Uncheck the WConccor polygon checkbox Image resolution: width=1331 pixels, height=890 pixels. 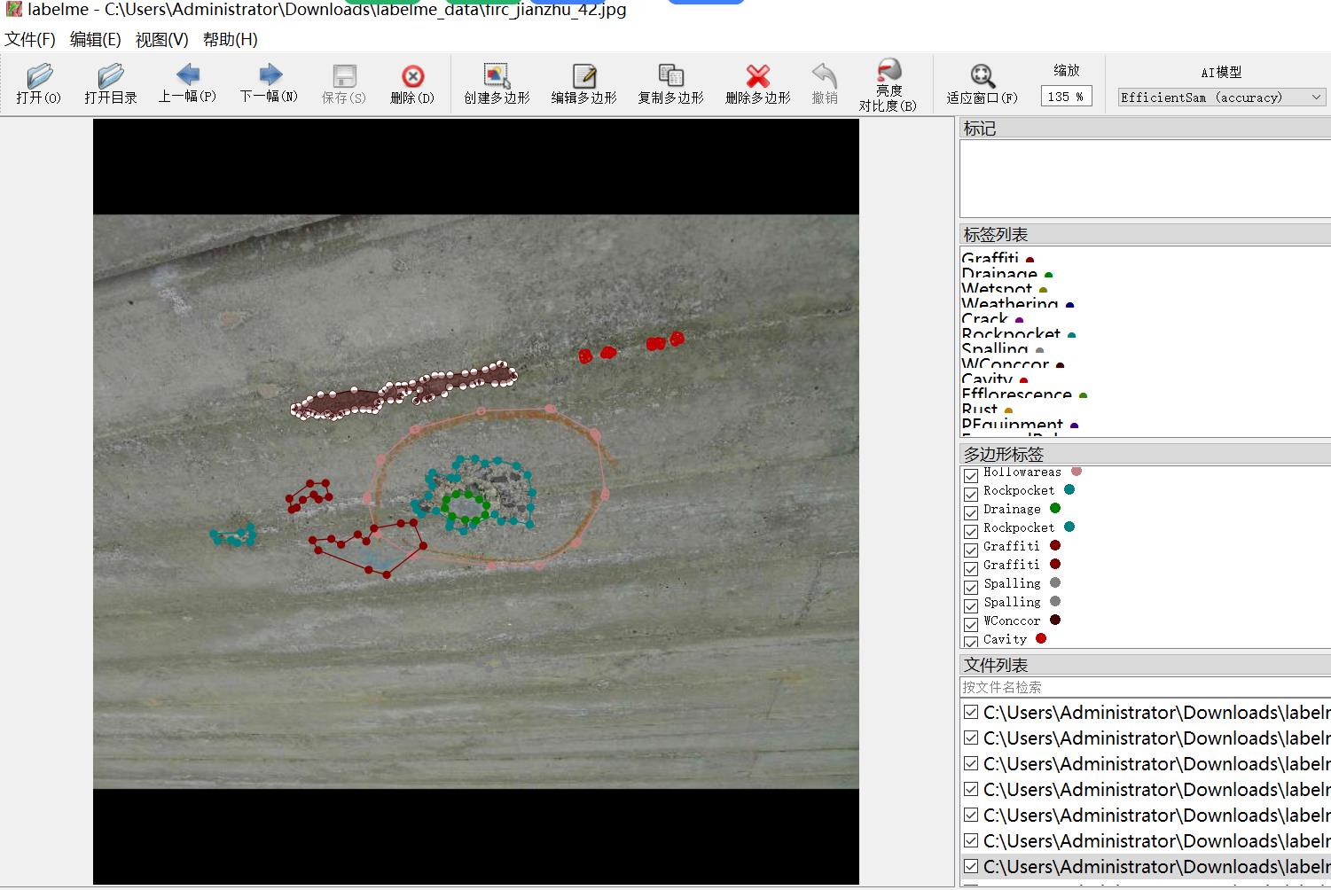click(x=971, y=623)
